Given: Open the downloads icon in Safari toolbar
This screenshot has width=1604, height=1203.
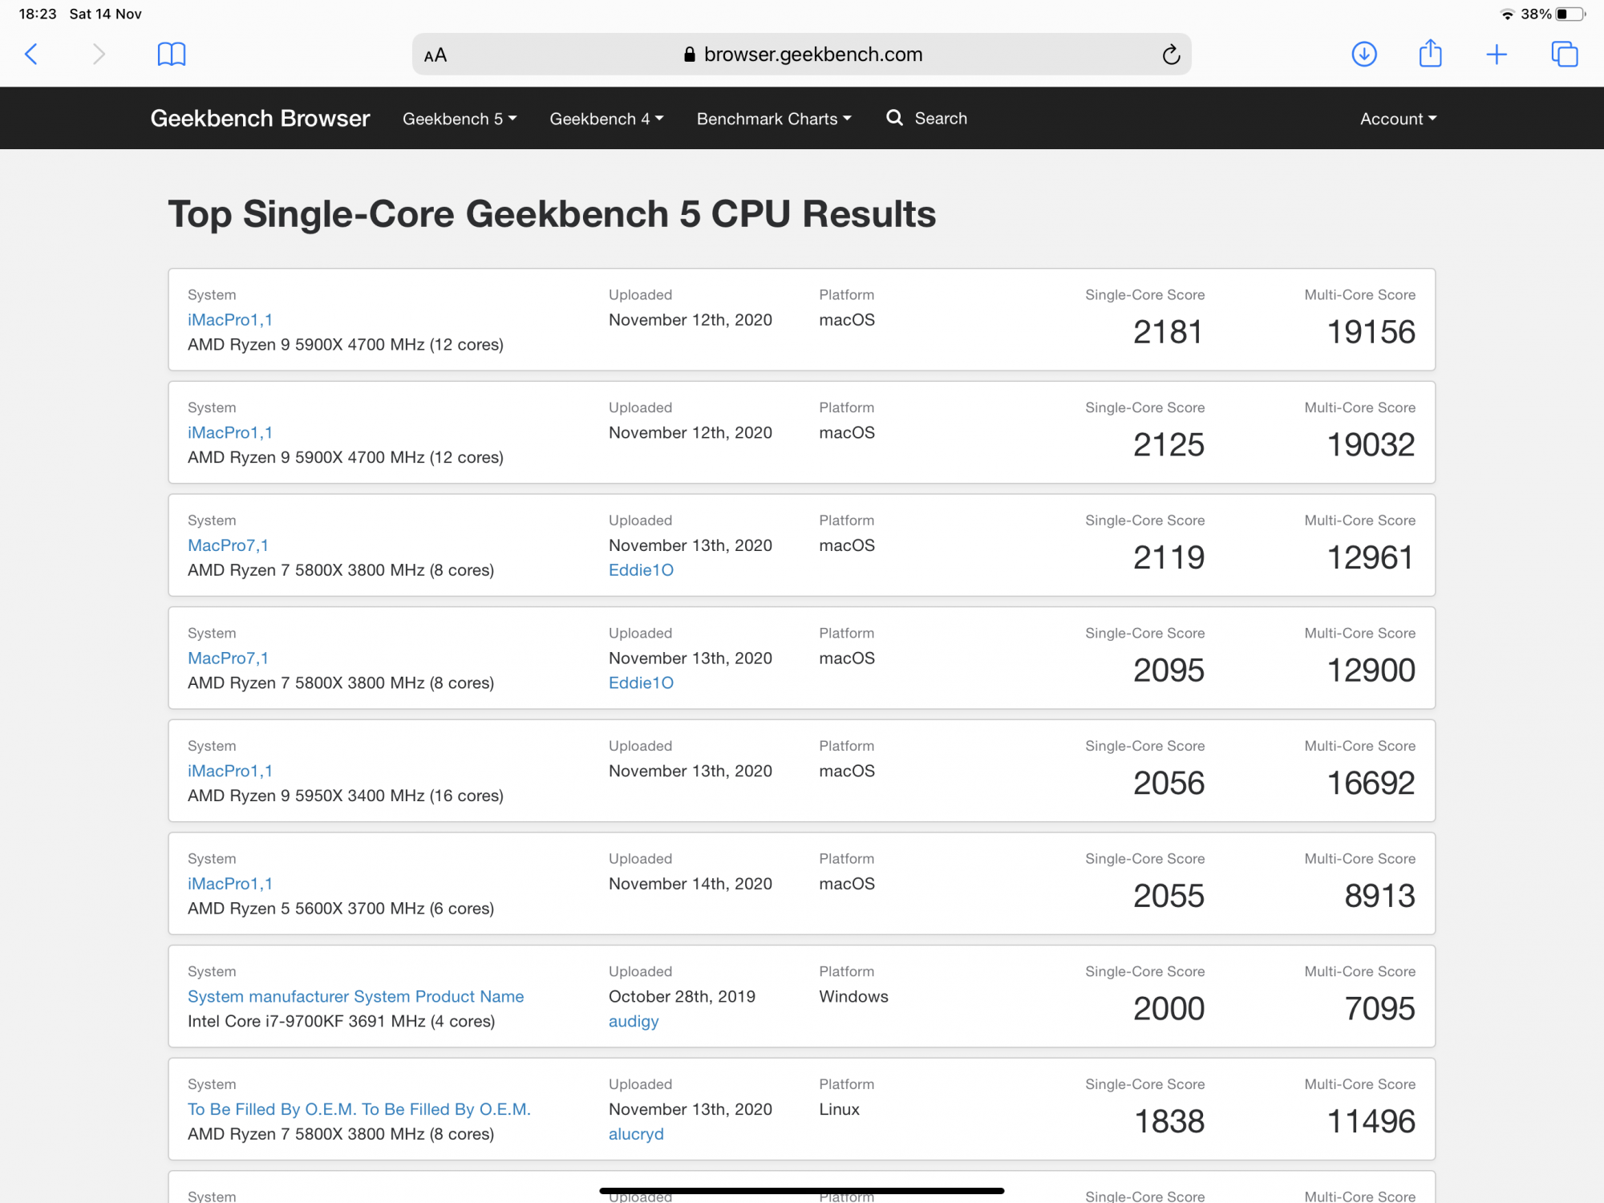Looking at the screenshot, I should (1364, 55).
